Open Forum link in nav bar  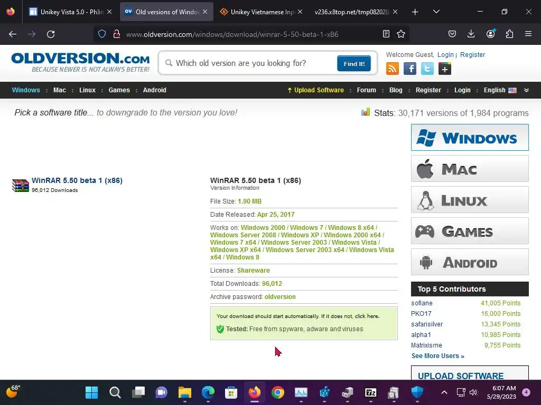[x=367, y=90]
